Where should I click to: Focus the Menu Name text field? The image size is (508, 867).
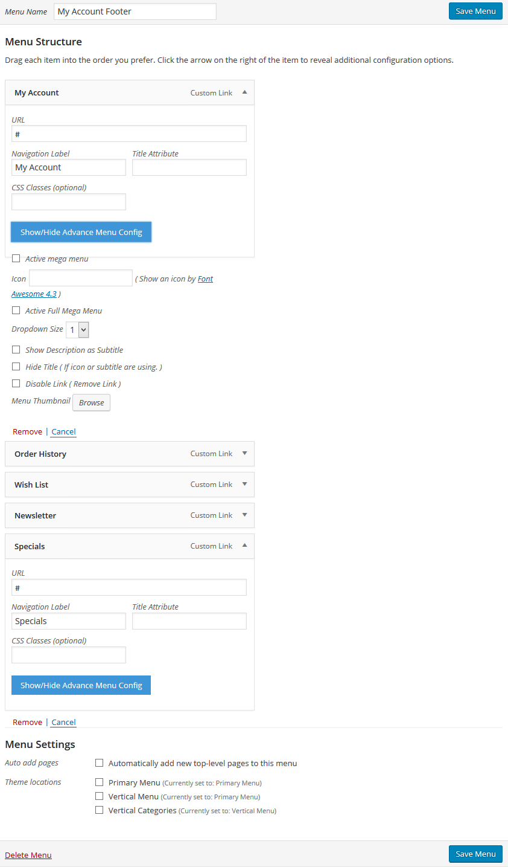coord(135,11)
